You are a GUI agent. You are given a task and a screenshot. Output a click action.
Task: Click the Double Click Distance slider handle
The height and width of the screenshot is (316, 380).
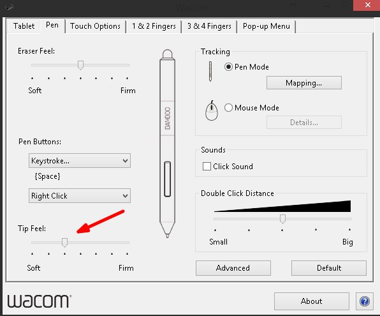click(x=282, y=219)
